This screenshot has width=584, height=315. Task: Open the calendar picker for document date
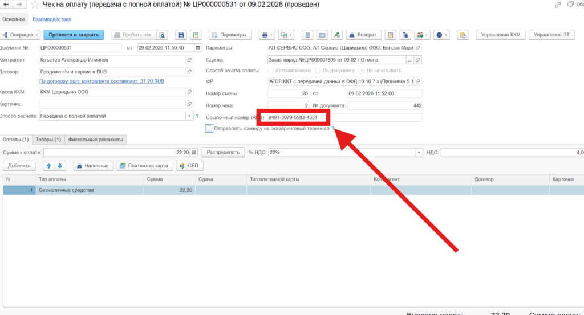197,48
